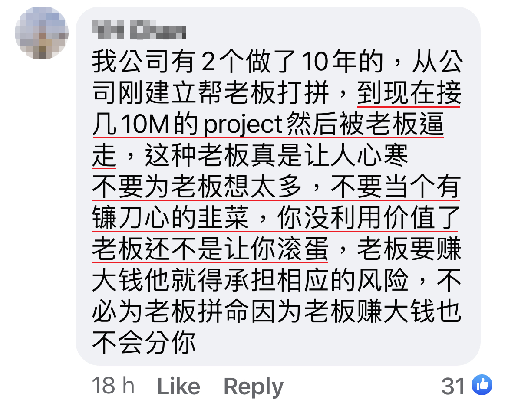Click the blue thumbs-up reaction icon
Screen dimensions: 508x403
[x=482, y=385]
